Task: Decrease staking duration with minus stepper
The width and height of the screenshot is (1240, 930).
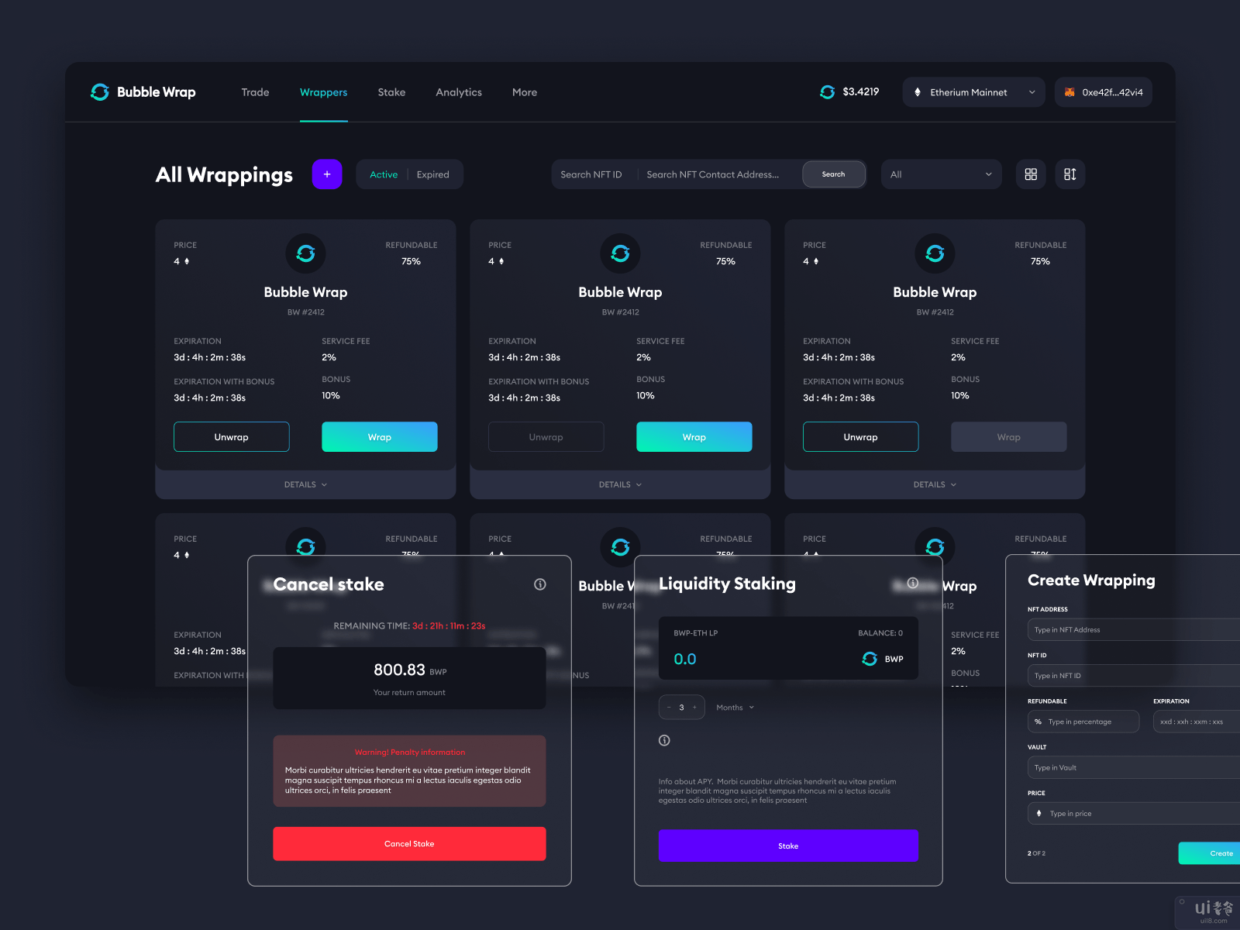Action: tap(669, 708)
